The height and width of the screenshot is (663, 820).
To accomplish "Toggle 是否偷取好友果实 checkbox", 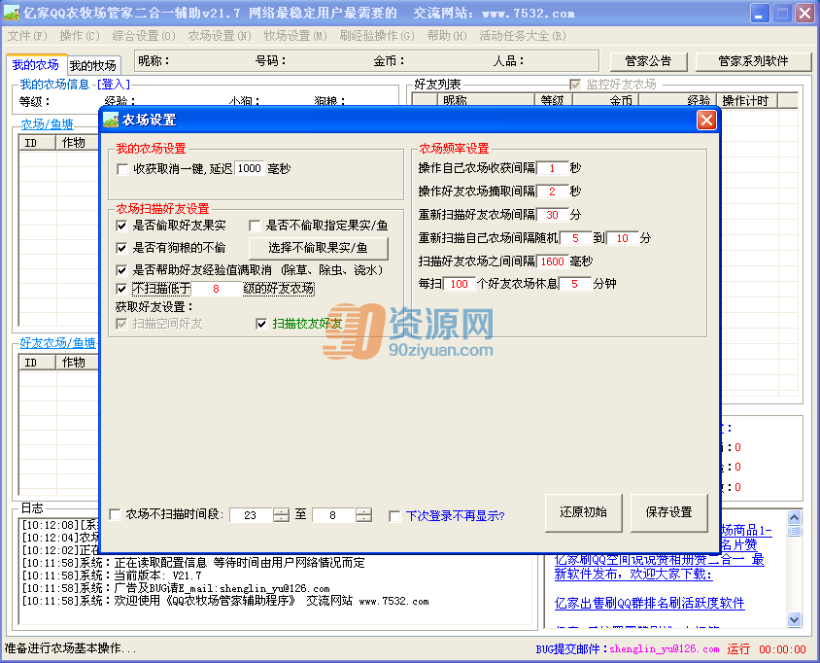I will (x=121, y=226).
